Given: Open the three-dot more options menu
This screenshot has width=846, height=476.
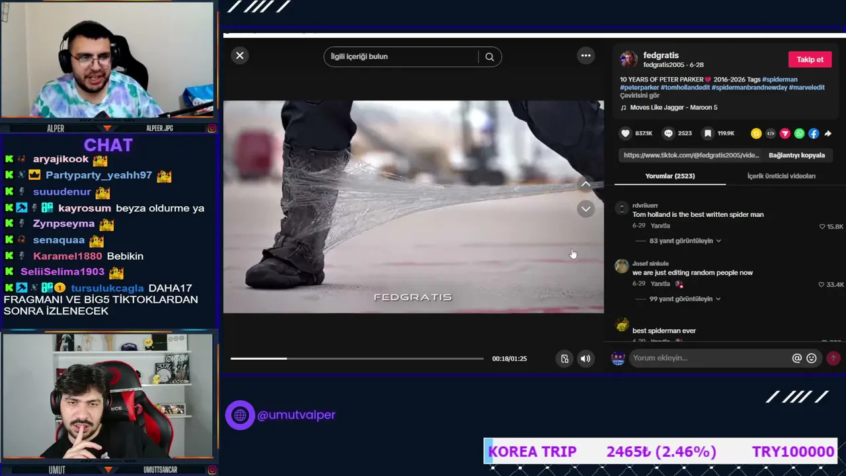Looking at the screenshot, I should pyautogui.click(x=586, y=56).
